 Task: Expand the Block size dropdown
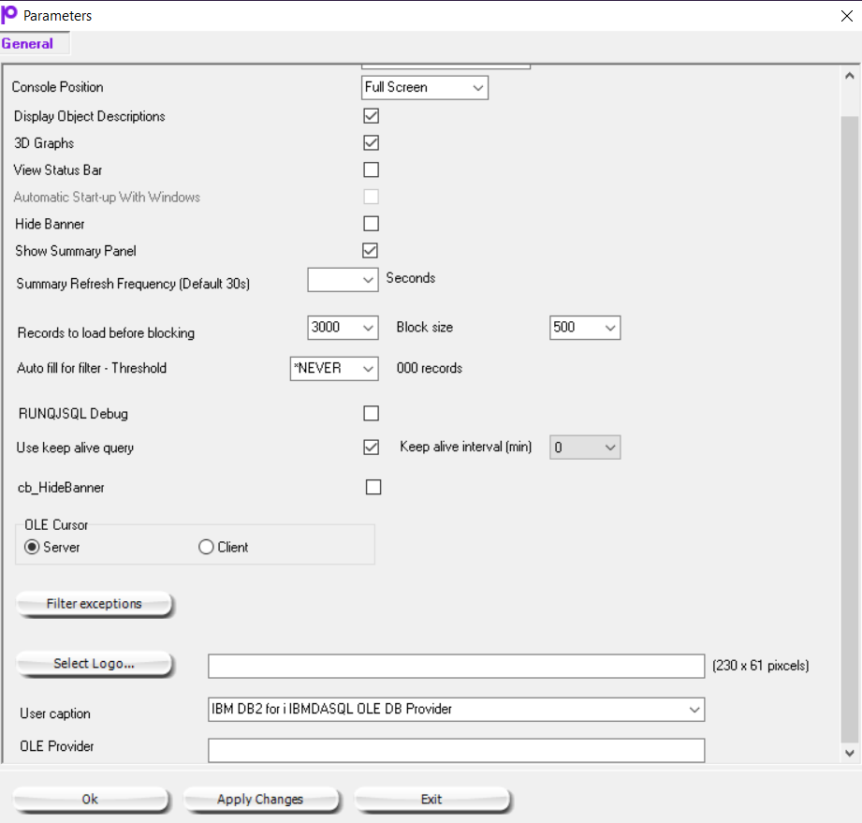[585, 328]
